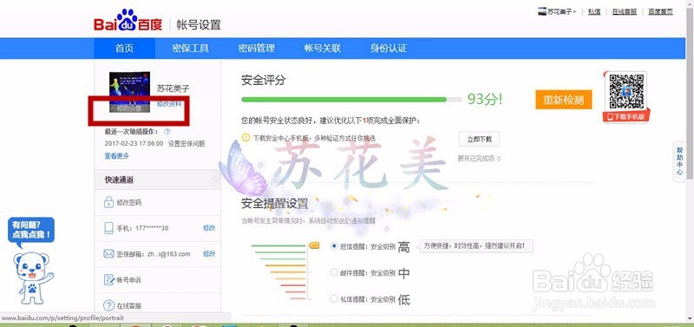
Task: Open 在线客服 in quick channel list
Action: [x=128, y=306]
